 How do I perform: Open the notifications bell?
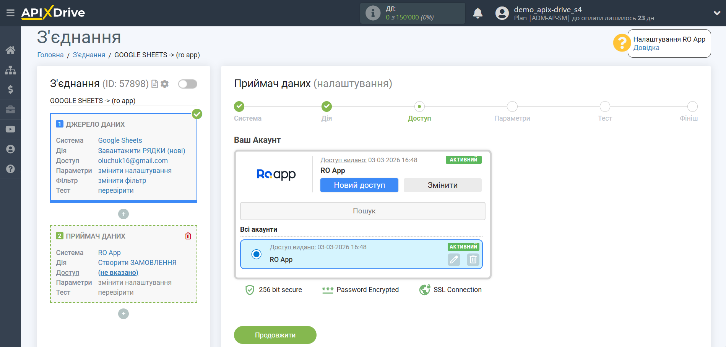[478, 13]
